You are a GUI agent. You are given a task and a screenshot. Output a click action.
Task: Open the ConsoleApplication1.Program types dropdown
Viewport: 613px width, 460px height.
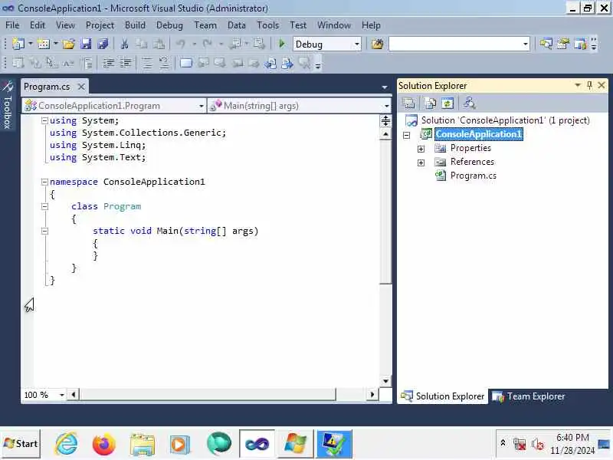point(201,106)
